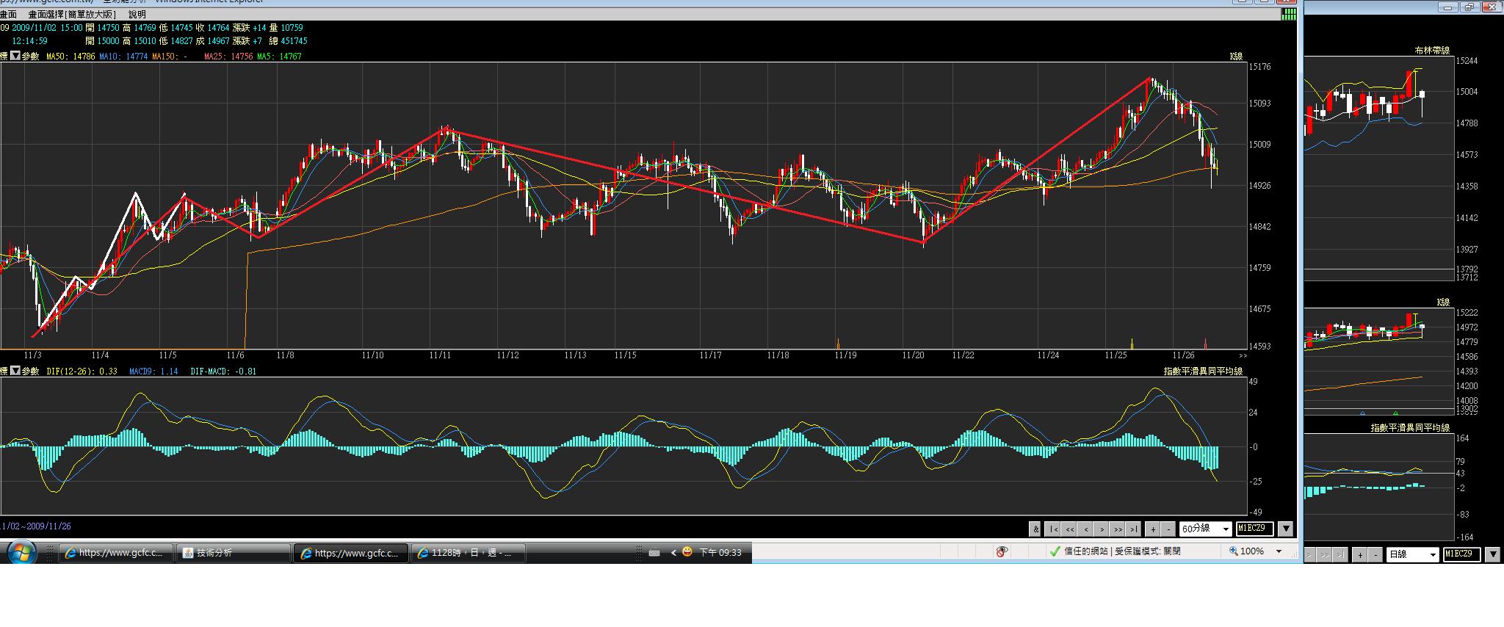
Task: Click the MA50: 14786 label
Action: coord(70,56)
